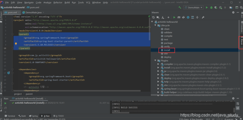Close the pom.xml editor tab
Viewport: 243px width, 120px height.
point(19,12)
